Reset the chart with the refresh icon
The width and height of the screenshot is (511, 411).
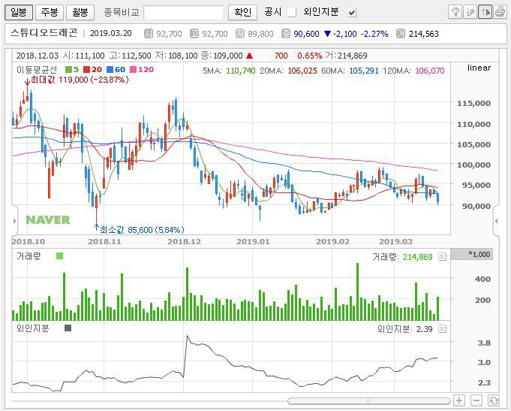494,400
